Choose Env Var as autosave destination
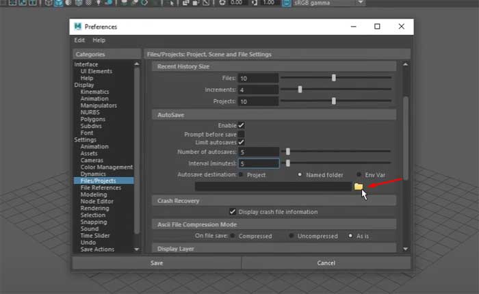Image resolution: width=479 pixels, height=294 pixels. point(359,175)
